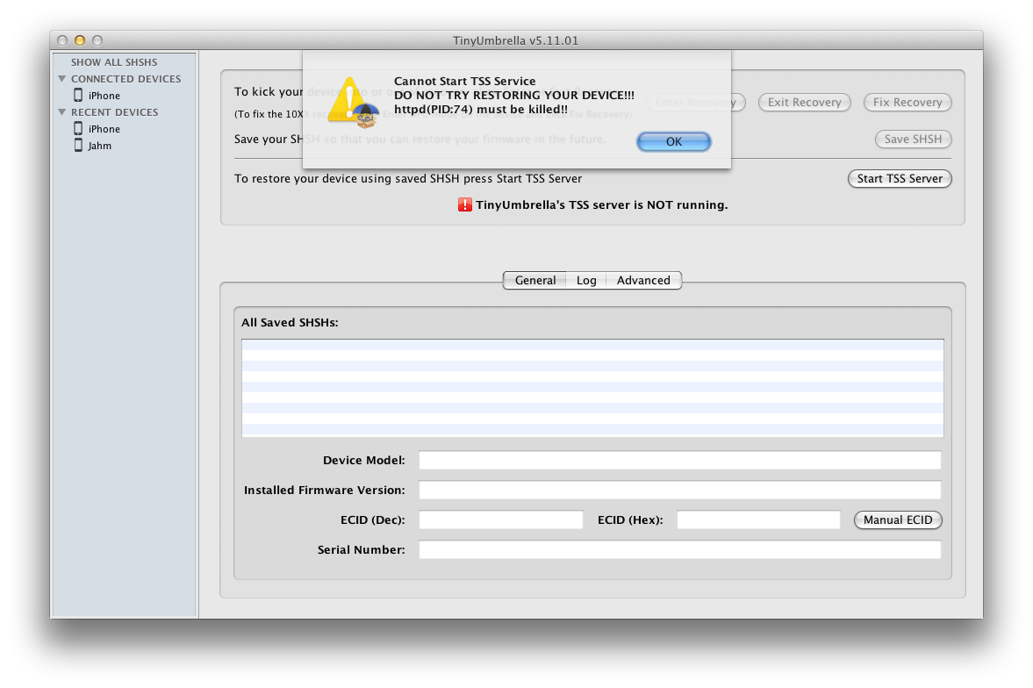The width and height of the screenshot is (1033, 688).
Task: Click the ECID (Hex) field
Action: (758, 520)
